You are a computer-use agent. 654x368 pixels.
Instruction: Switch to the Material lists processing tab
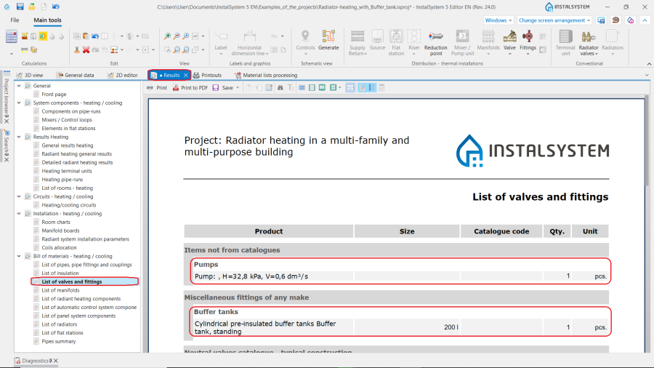pos(266,75)
